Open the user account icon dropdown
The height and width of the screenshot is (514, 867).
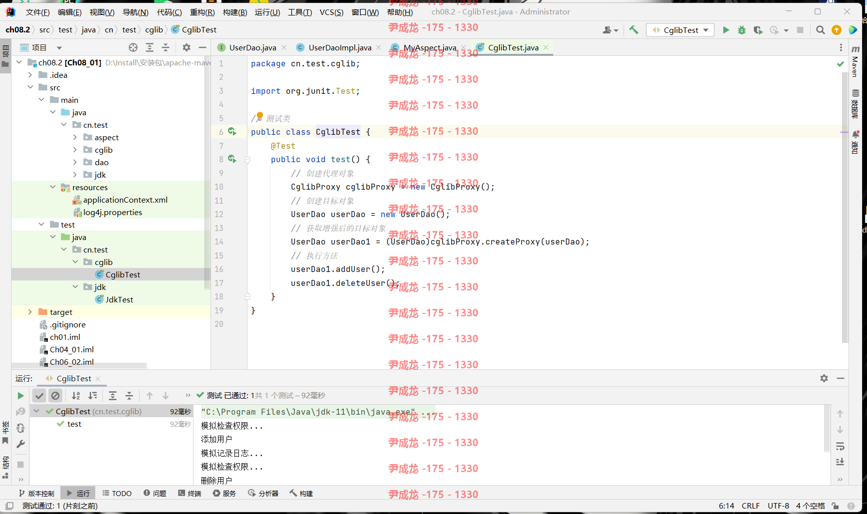[610, 30]
